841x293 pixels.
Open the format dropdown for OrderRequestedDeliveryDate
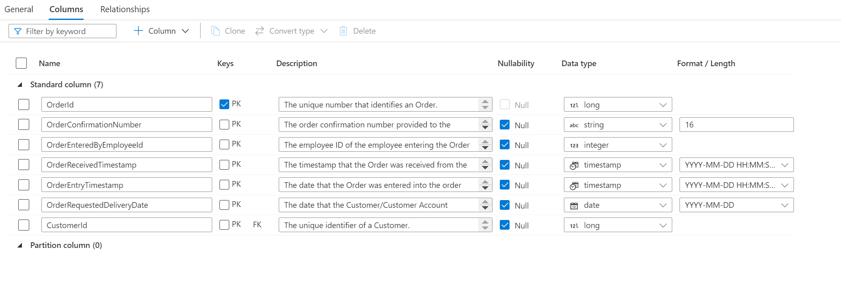pos(785,205)
